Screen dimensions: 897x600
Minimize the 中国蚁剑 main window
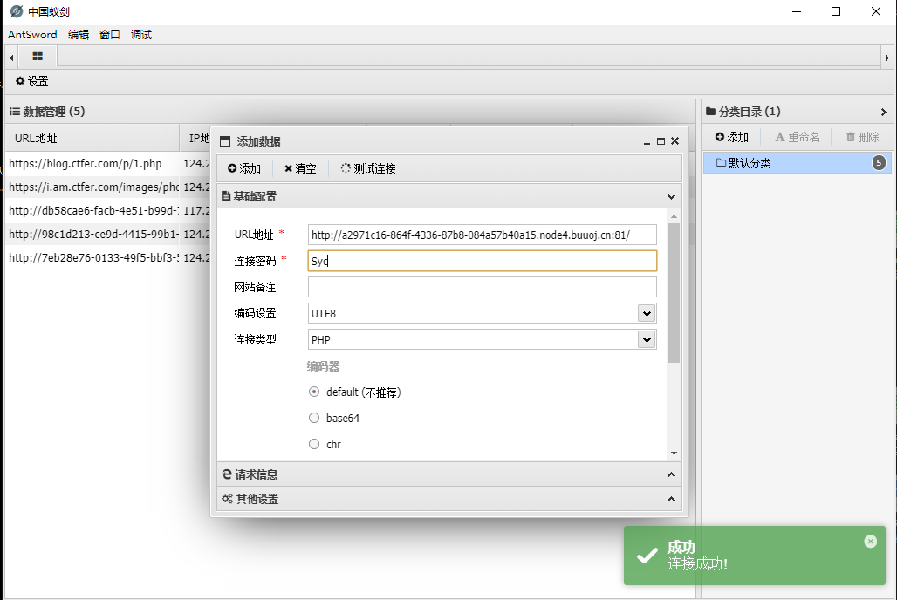click(797, 11)
